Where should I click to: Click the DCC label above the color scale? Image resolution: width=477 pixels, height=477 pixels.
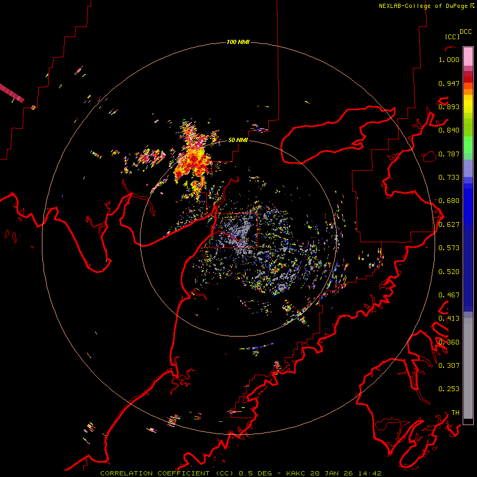(465, 32)
